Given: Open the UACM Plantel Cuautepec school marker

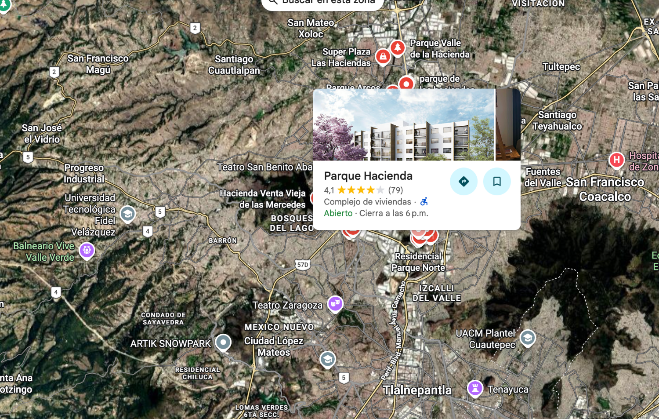Looking at the screenshot, I should pos(528,338).
